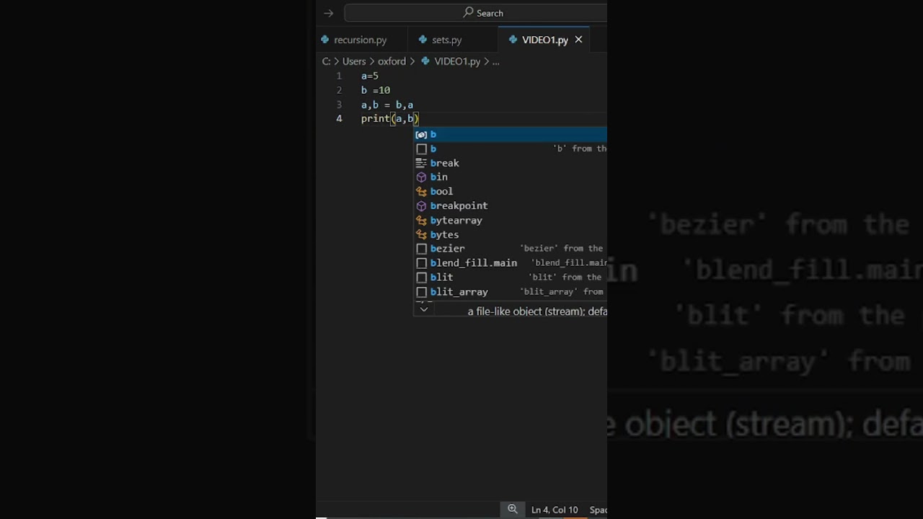Select the 'bytearray' class suggestion
This screenshot has height=519, width=923.
pyautogui.click(x=456, y=221)
